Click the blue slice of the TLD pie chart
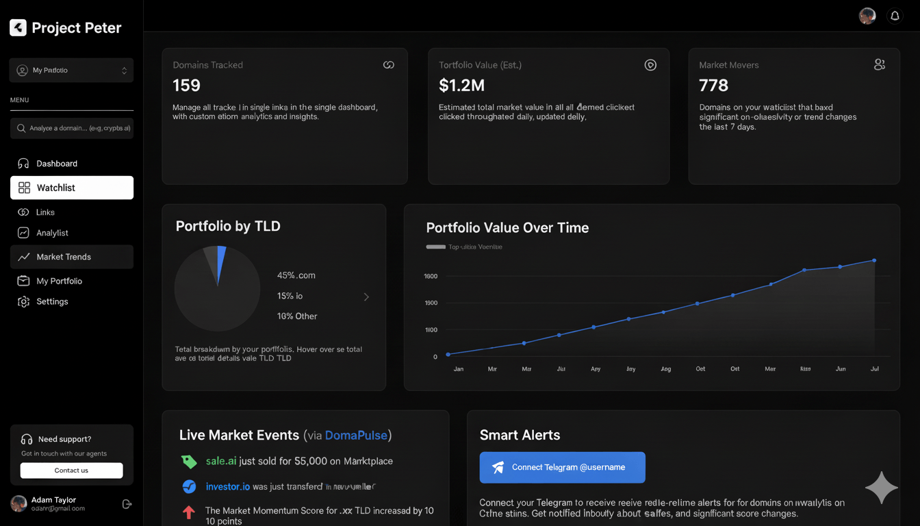The image size is (920, 526). point(220,264)
